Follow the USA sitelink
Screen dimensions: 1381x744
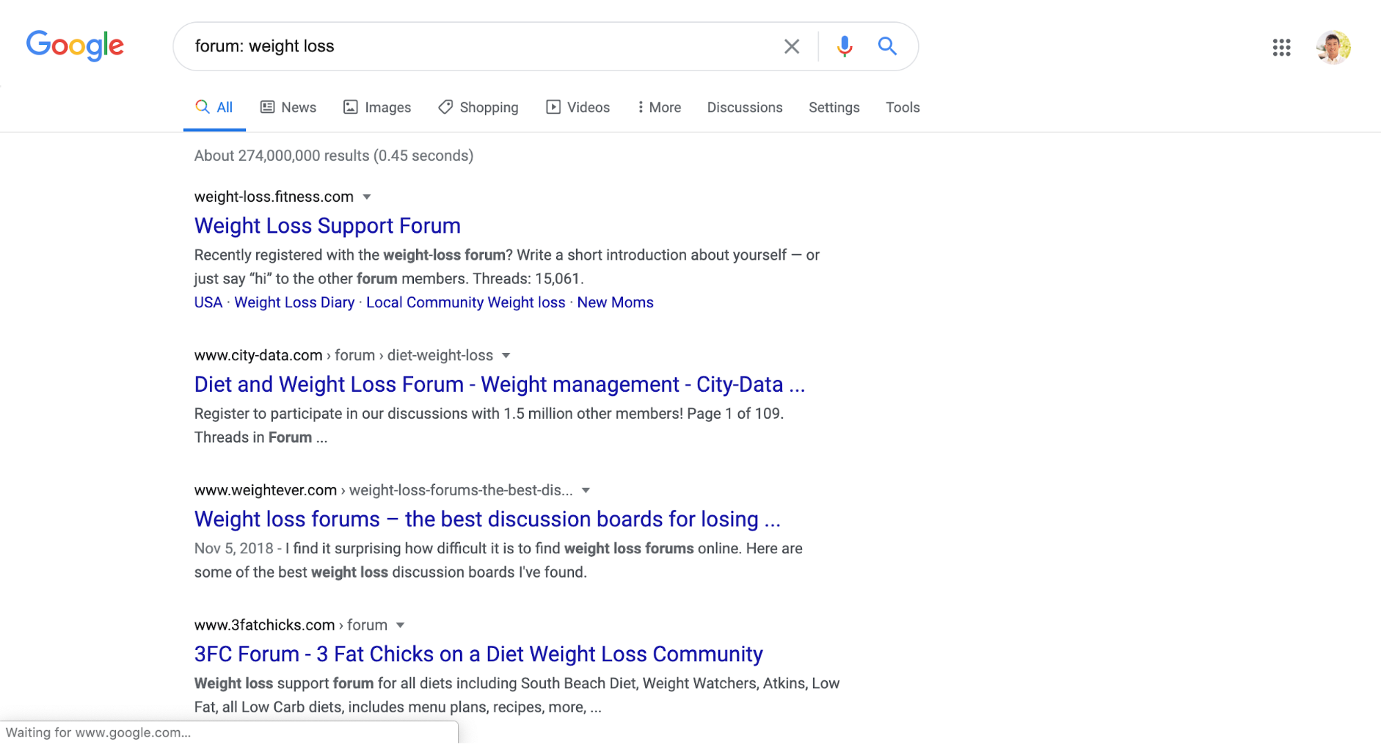click(x=208, y=303)
